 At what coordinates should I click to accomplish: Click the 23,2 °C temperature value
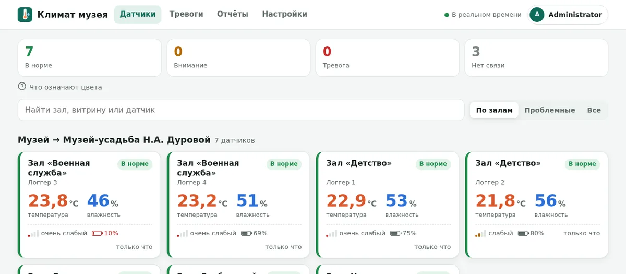[202, 201]
